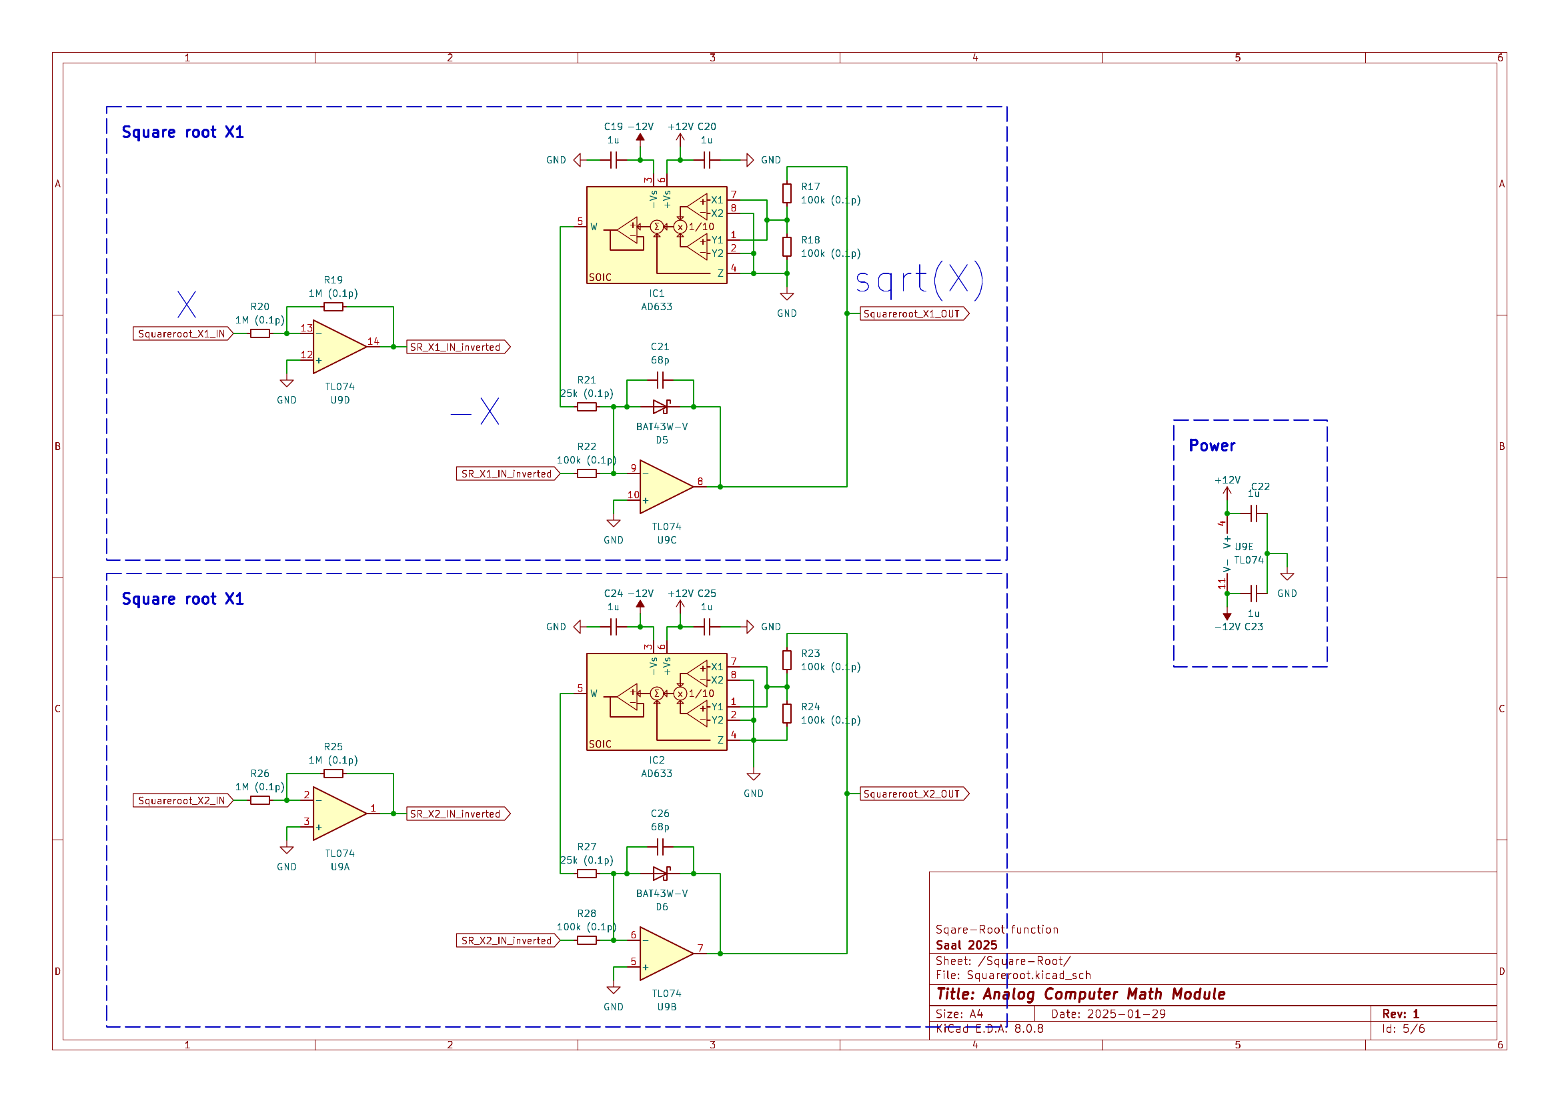The image size is (1560, 1103).
Task: Click the 'Saal 2025' text
Action: tap(966, 946)
